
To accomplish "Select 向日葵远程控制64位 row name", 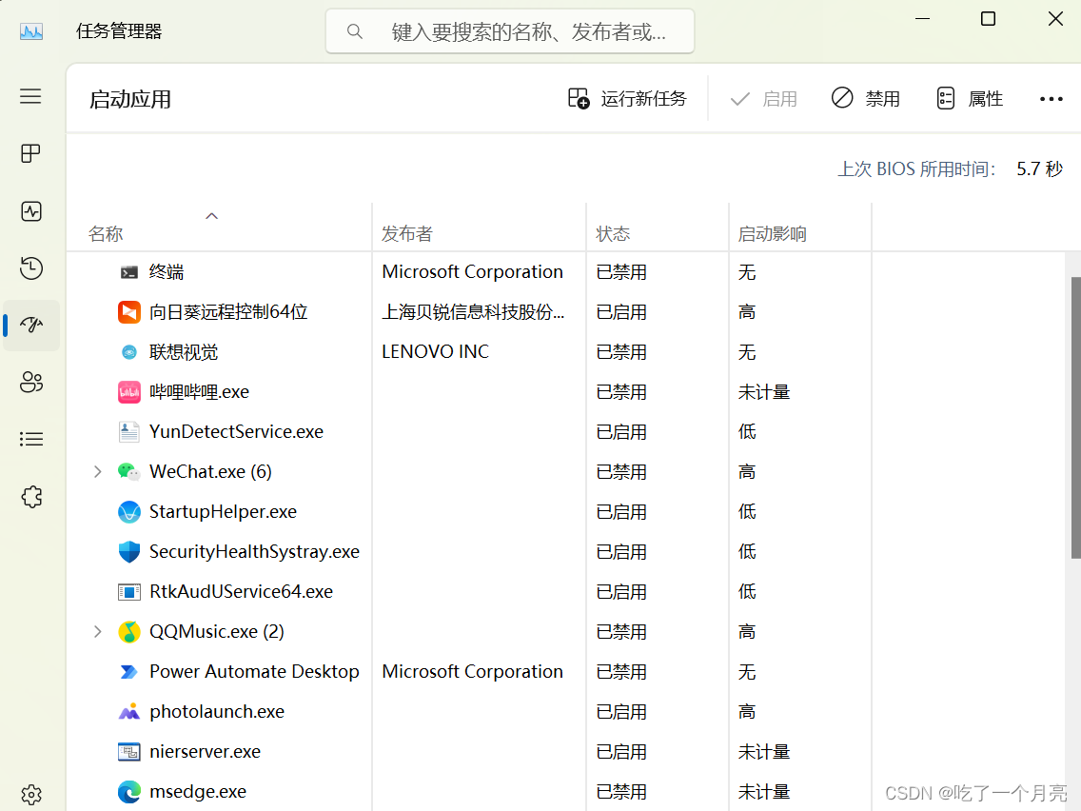I will [x=229, y=312].
